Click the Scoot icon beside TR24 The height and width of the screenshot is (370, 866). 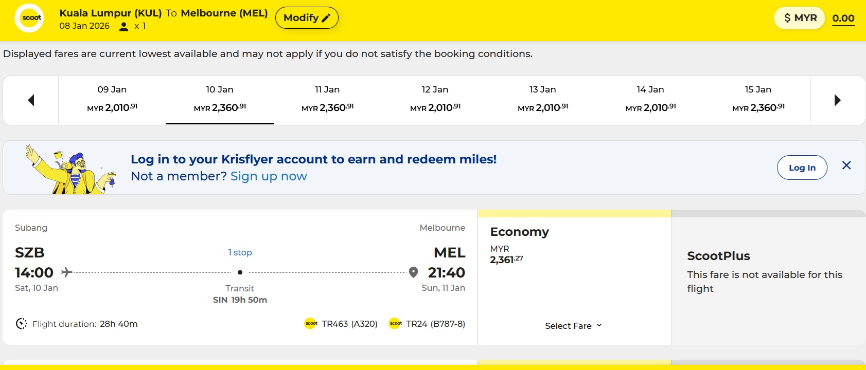click(395, 324)
